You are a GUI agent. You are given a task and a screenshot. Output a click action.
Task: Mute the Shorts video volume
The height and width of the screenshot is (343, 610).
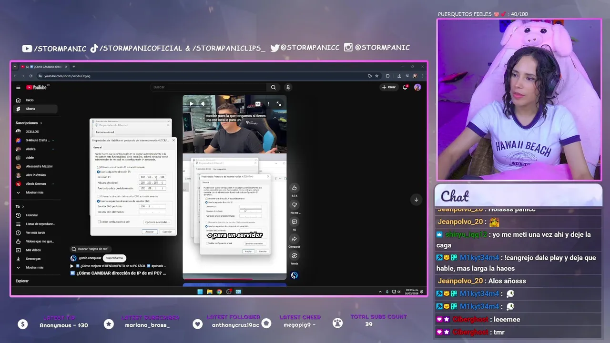(203, 104)
